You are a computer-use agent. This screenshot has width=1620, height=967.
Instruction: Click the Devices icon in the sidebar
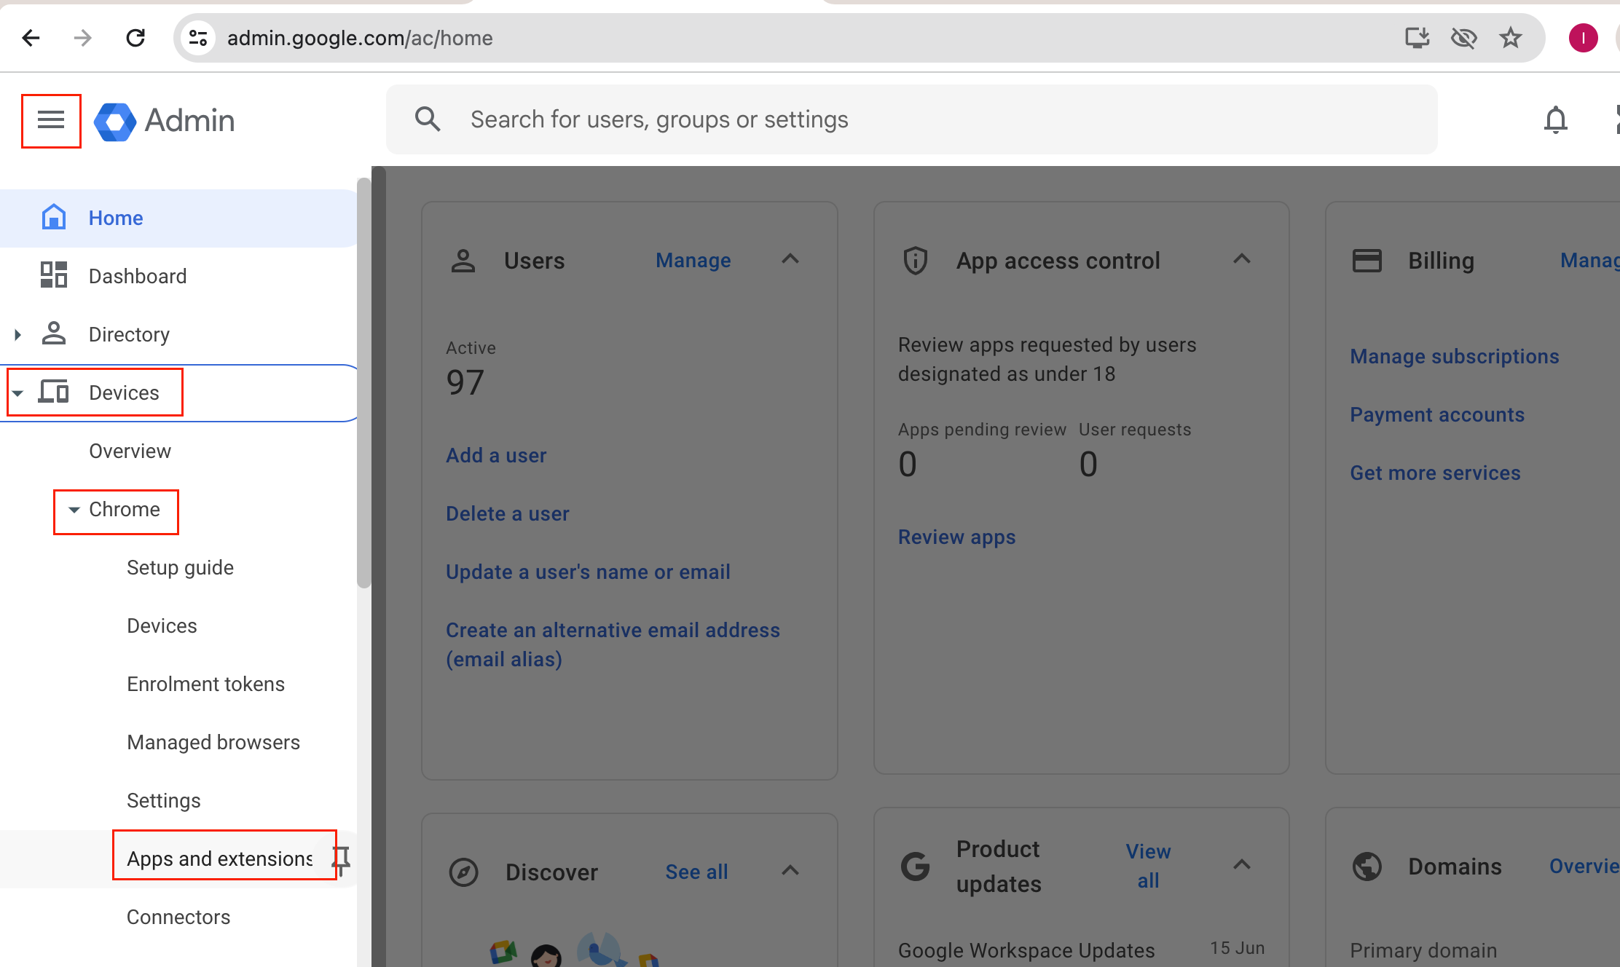coord(53,391)
